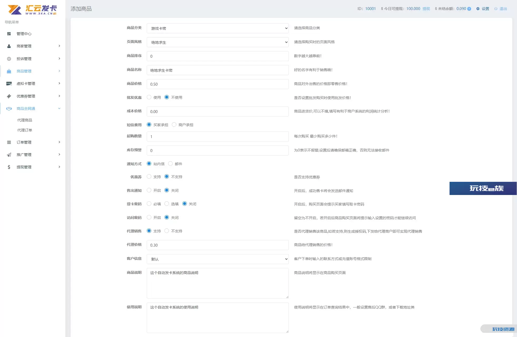Collapse the 商品全网通 menu chevron
The width and height of the screenshot is (517, 337).
point(59,109)
